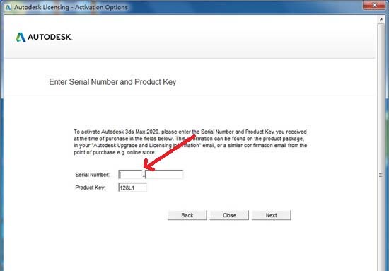Click the Autodesk icon in the title bar
Screen dimensions: 389x271
coord(8,7)
